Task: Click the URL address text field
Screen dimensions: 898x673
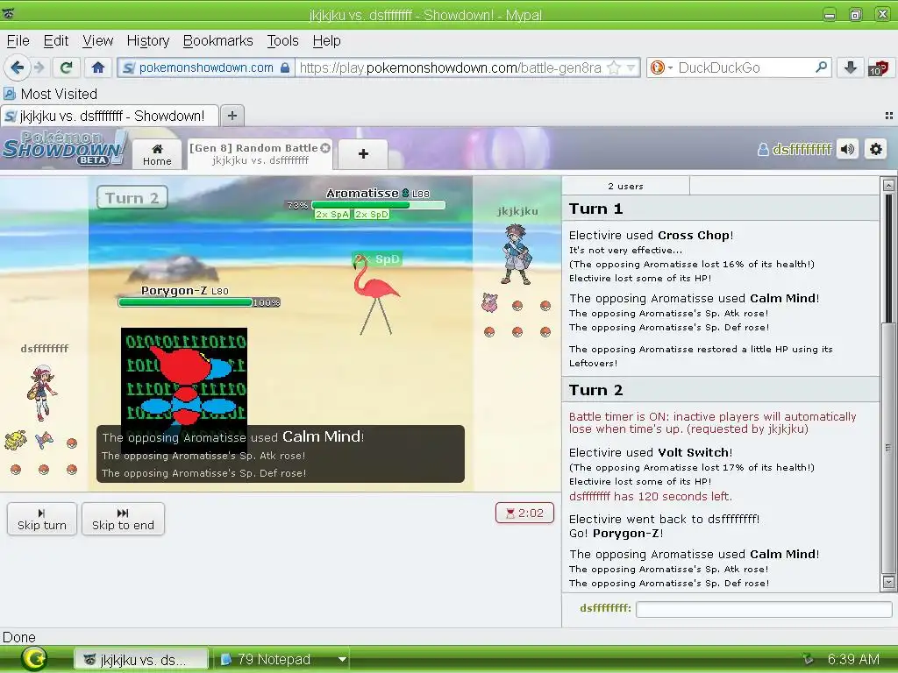Action: tap(450, 67)
